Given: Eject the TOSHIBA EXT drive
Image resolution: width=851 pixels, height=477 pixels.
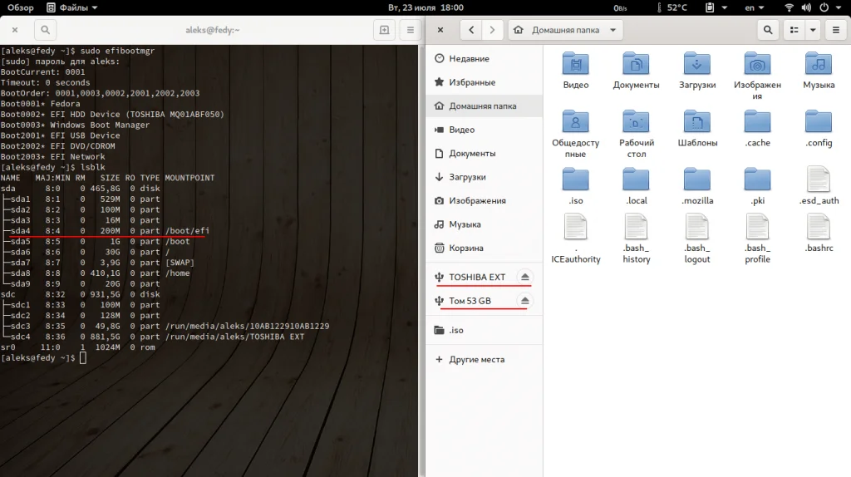Looking at the screenshot, I should [524, 277].
